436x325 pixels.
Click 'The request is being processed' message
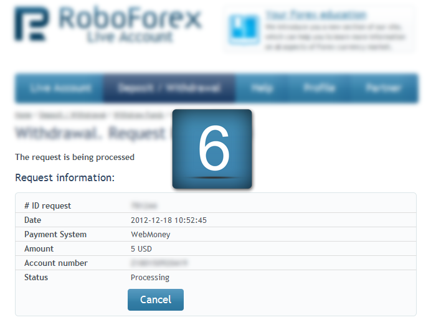75,157
